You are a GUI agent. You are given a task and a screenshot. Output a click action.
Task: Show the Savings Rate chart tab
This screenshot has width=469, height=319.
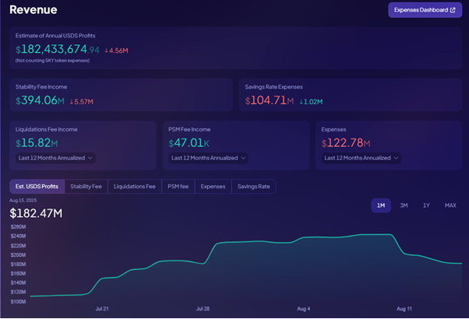tap(253, 187)
